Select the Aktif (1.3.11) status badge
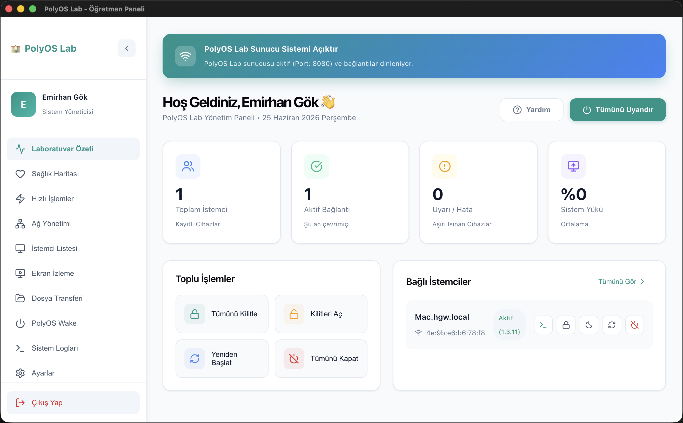Viewport: 683px width, 423px height. [509, 325]
